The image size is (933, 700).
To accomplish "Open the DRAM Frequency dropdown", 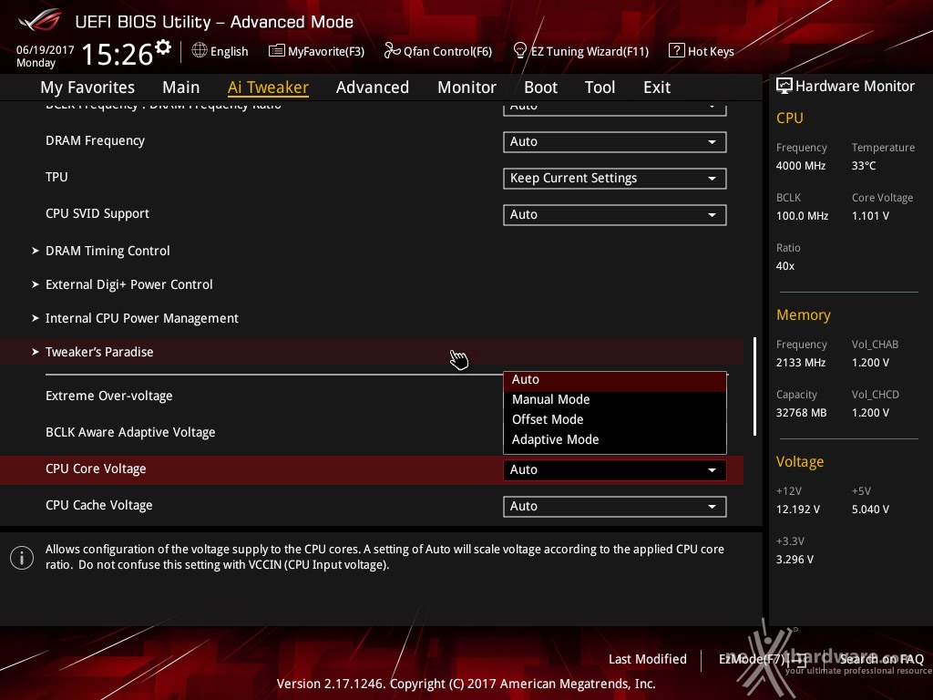I will point(615,141).
